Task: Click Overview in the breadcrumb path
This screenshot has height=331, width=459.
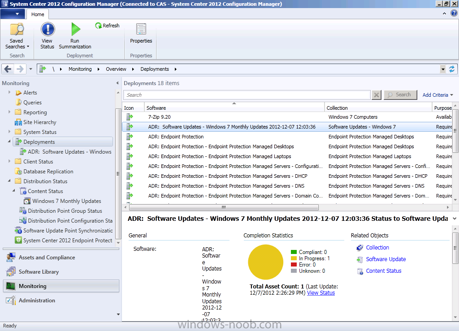Action: click(x=116, y=69)
